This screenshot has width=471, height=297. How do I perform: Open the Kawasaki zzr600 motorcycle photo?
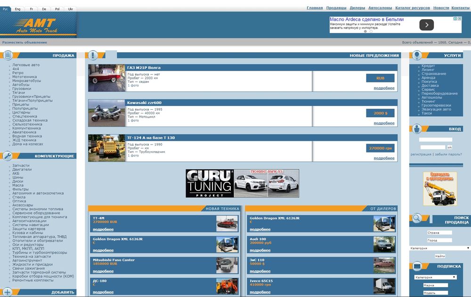point(106,113)
